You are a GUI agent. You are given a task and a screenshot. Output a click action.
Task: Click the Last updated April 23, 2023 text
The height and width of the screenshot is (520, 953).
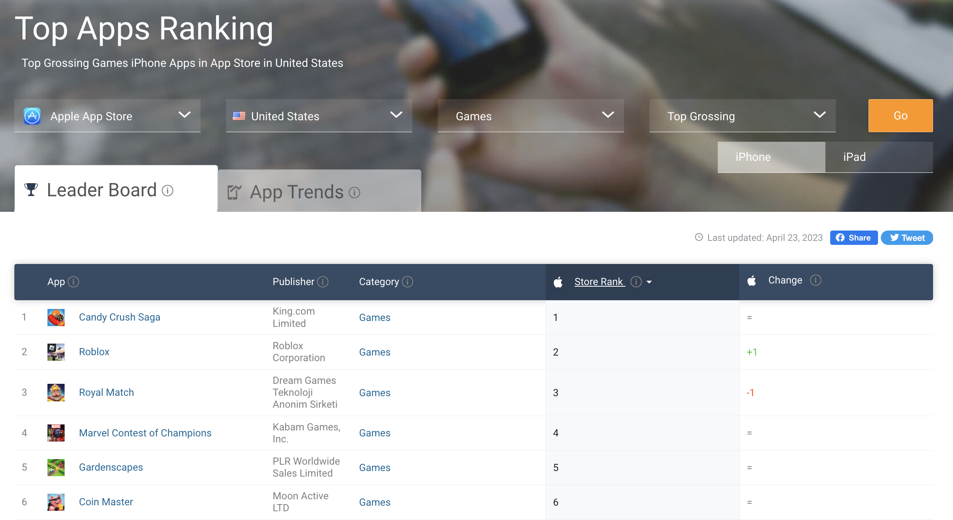point(765,238)
